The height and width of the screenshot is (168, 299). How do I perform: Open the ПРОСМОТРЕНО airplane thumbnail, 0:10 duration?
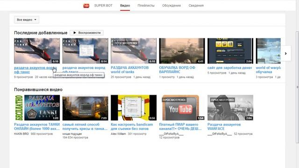click(134, 51)
